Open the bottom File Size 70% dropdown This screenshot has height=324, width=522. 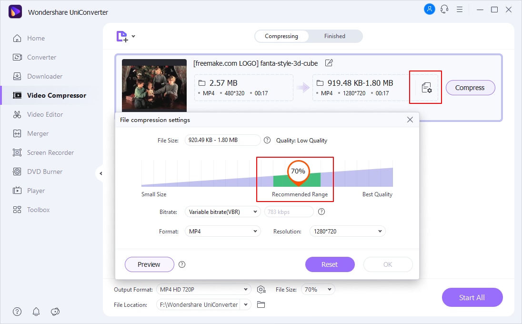coord(318,290)
